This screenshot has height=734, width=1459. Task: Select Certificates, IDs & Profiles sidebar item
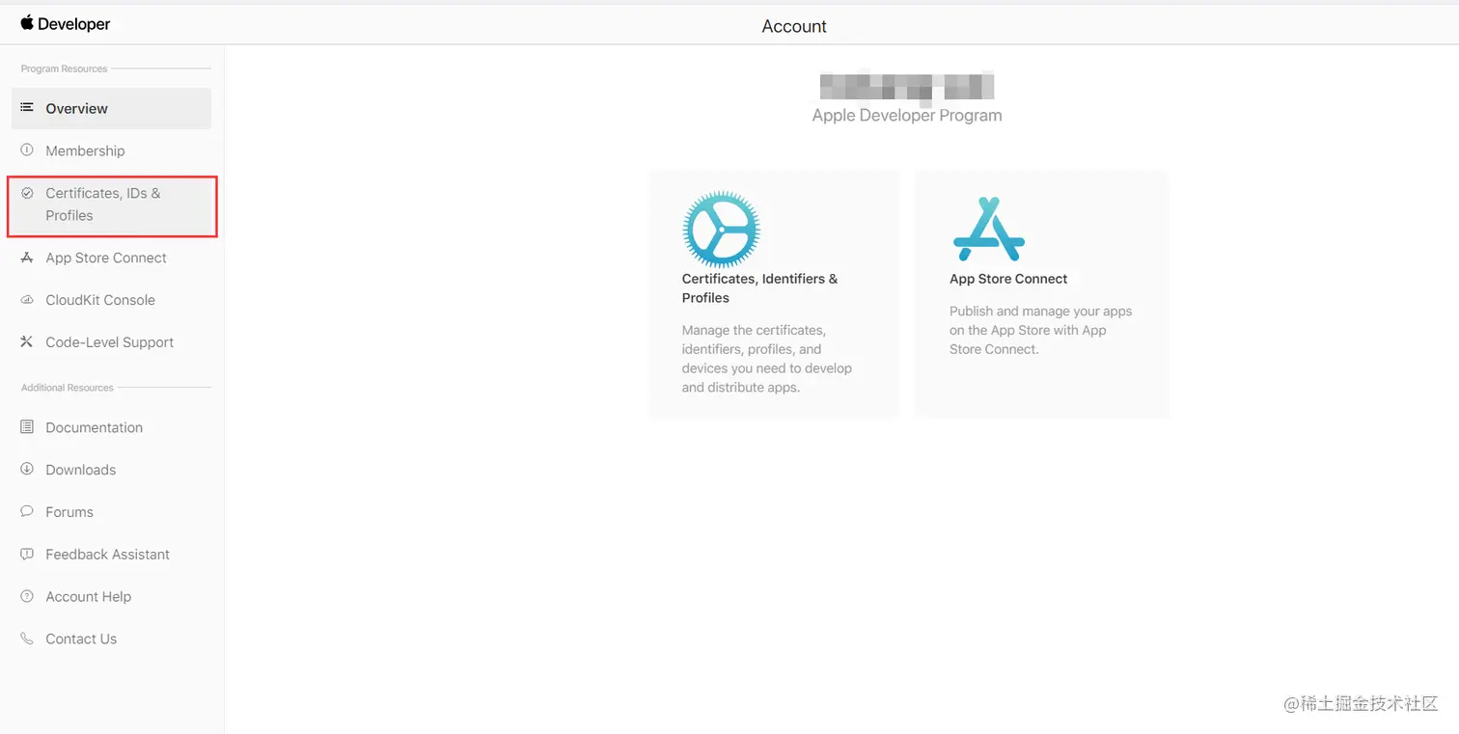click(111, 204)
